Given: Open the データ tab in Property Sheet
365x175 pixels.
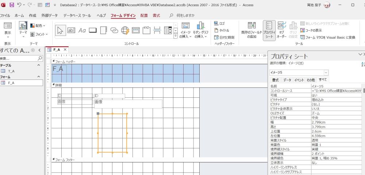Looking at the screenshot, I should (x=287, y=80).
